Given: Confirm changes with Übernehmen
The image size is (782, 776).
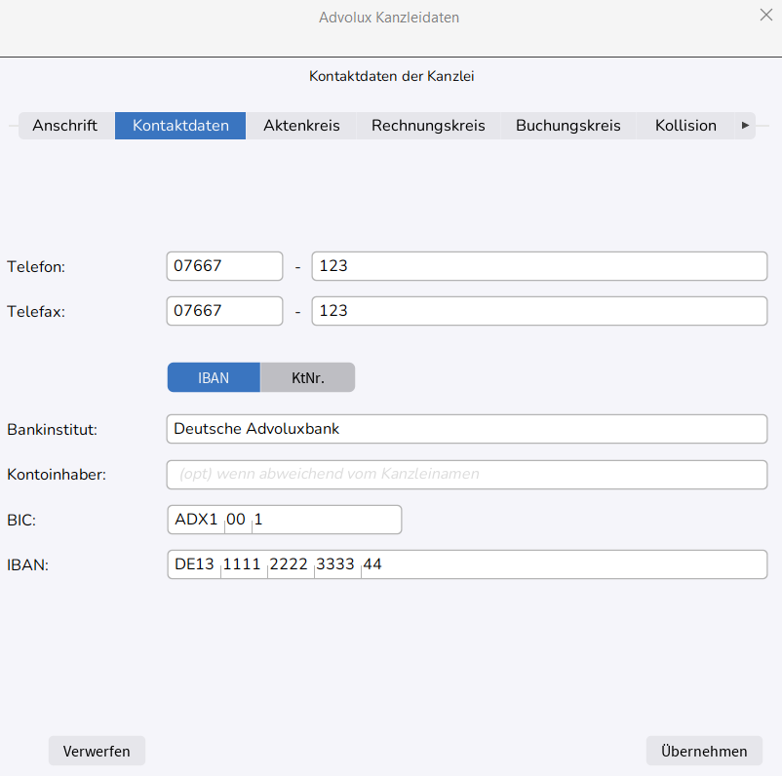Looking at the screenshot, I should coord(704,752).
